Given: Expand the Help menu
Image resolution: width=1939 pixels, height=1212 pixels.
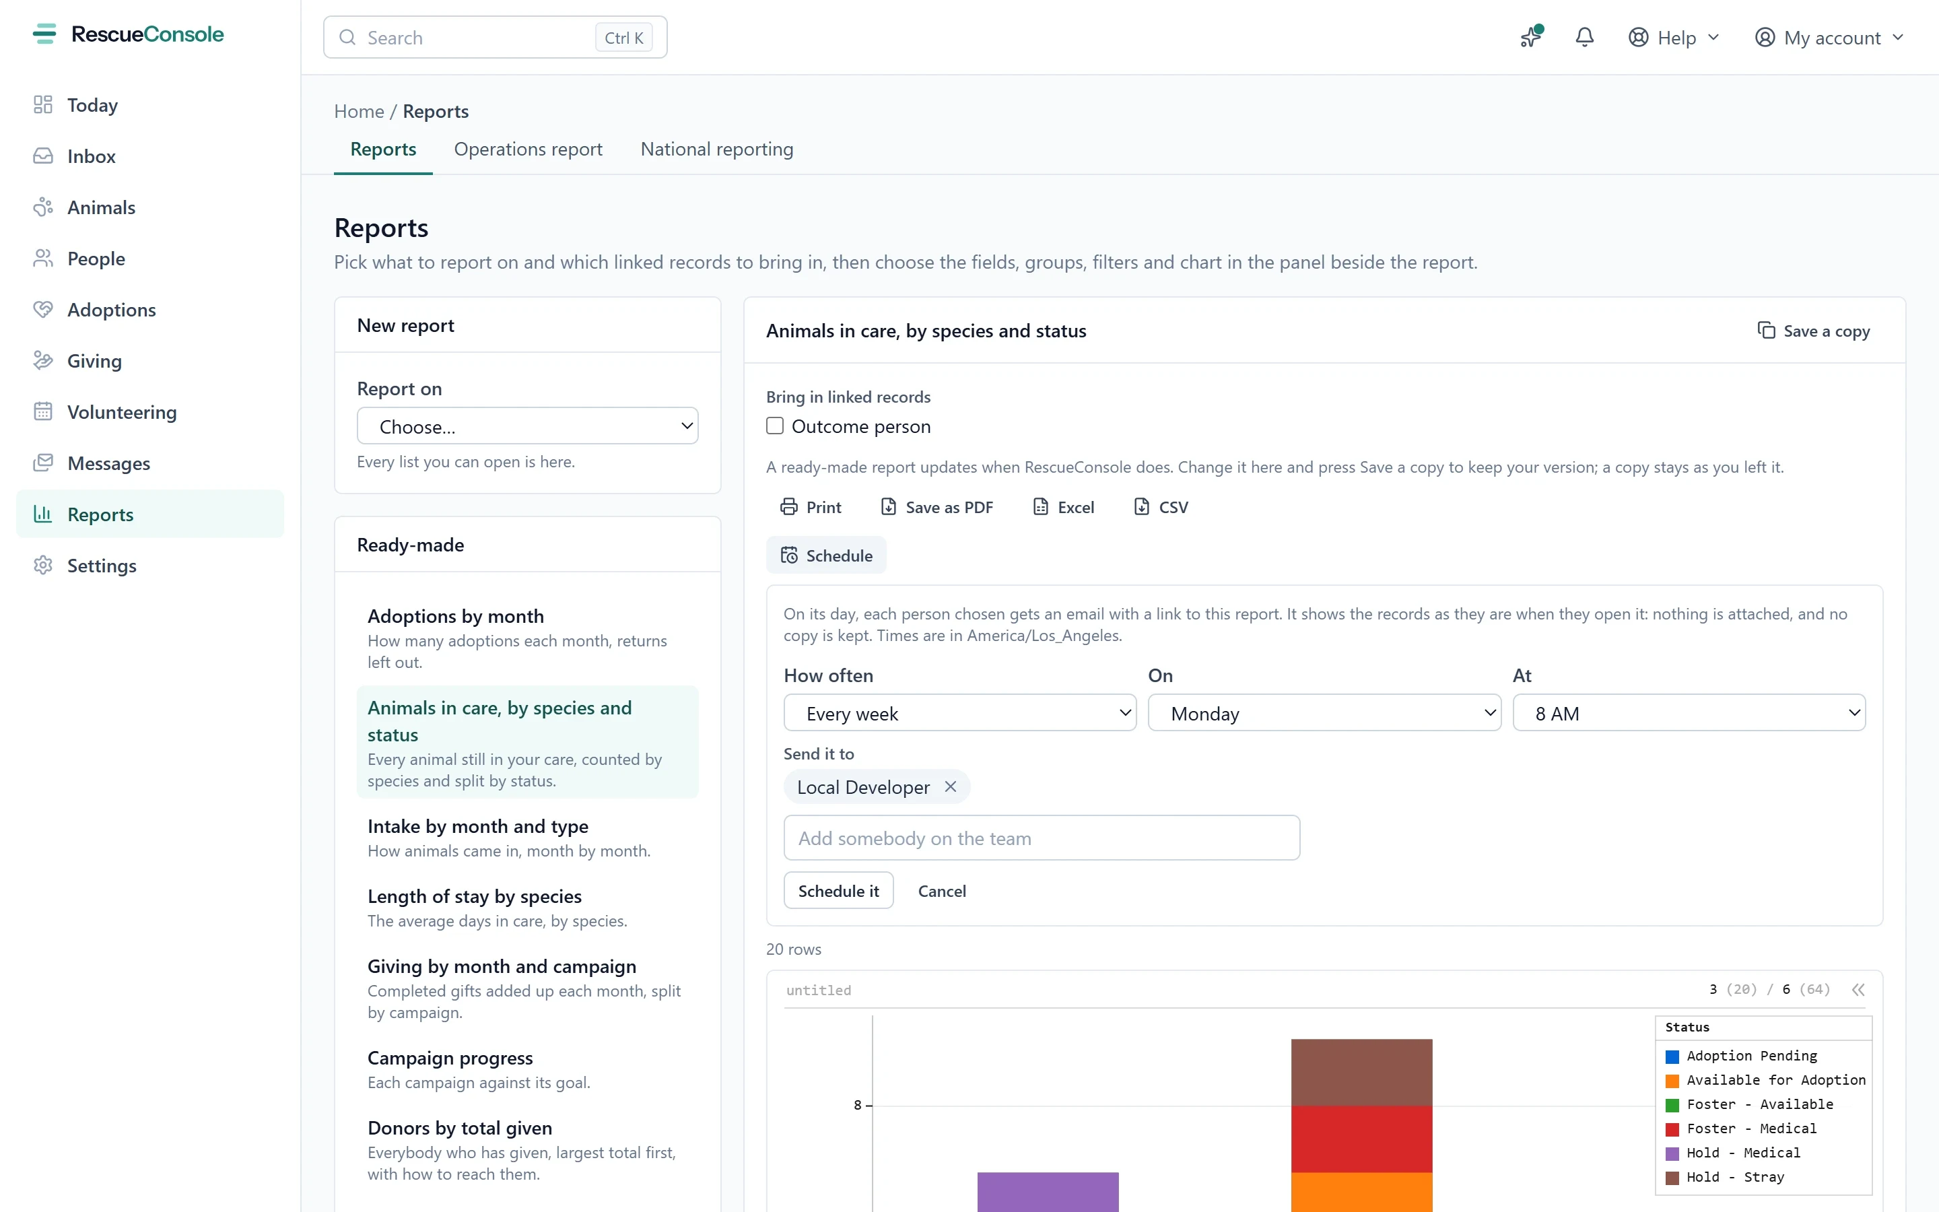Looking at the screenshot, I should 1674,37.
